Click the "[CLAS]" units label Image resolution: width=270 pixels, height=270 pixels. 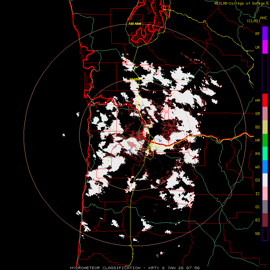click(253, 21)
